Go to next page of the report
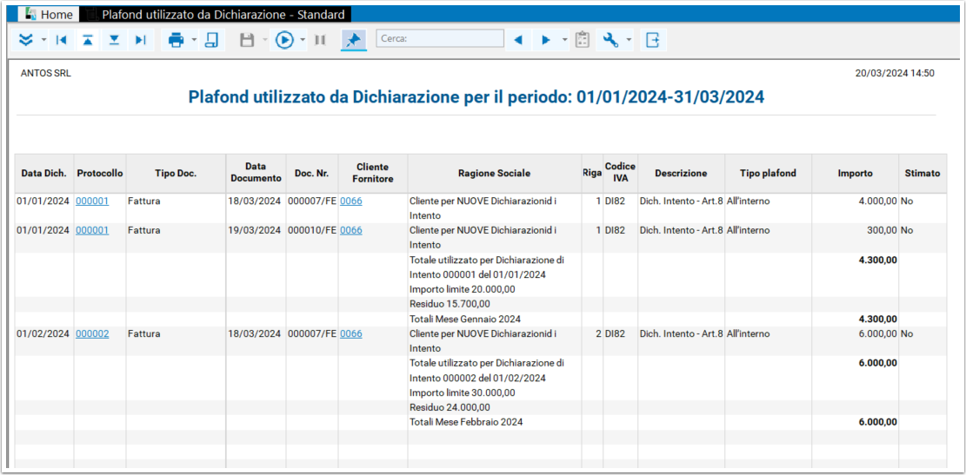966x475 pixels. [114, 40]
